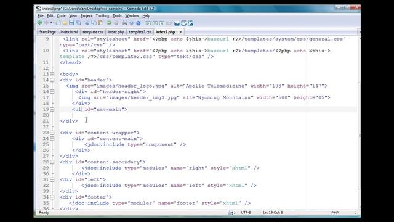Open dropdown arrow beside browser preview icon
The height and width of the screenshot is (222, 394).
coord(143,23)
